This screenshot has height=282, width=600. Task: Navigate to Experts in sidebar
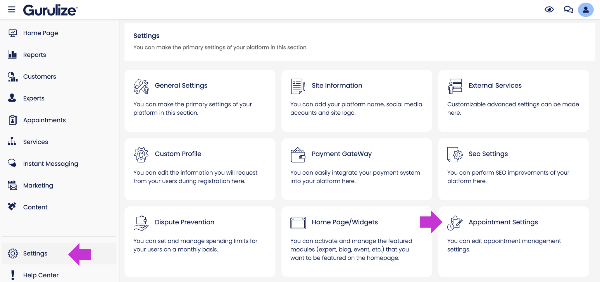click(34, 98)
